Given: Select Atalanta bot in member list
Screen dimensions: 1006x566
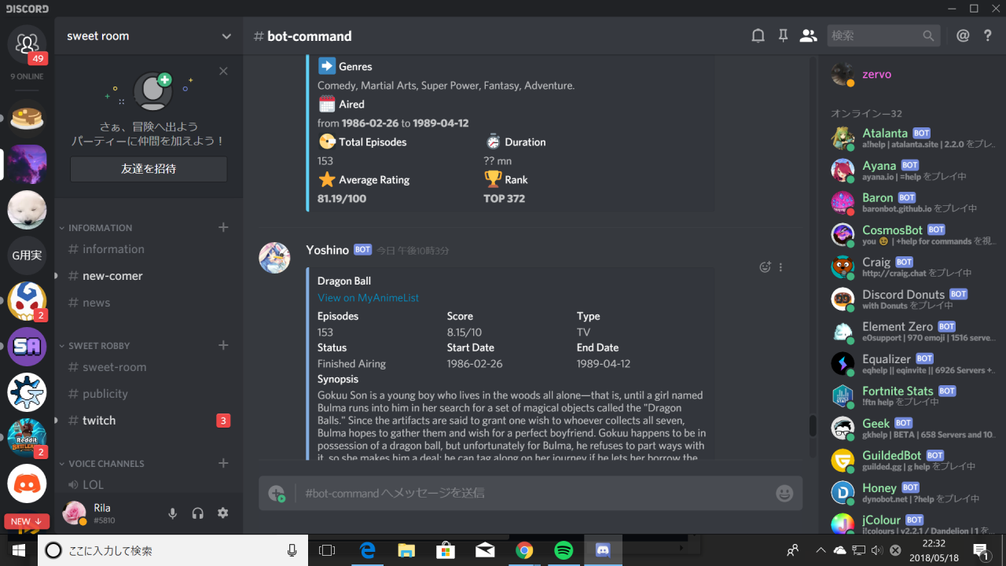Looking at the screenshot, I should tap(912, 138).
